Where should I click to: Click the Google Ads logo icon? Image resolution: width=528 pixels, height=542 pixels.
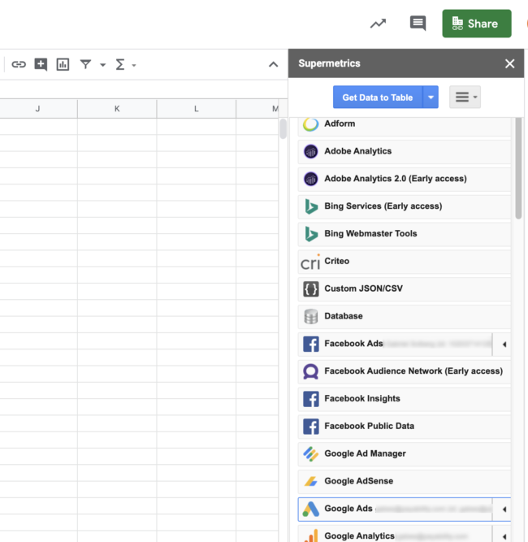coord(310,509)
